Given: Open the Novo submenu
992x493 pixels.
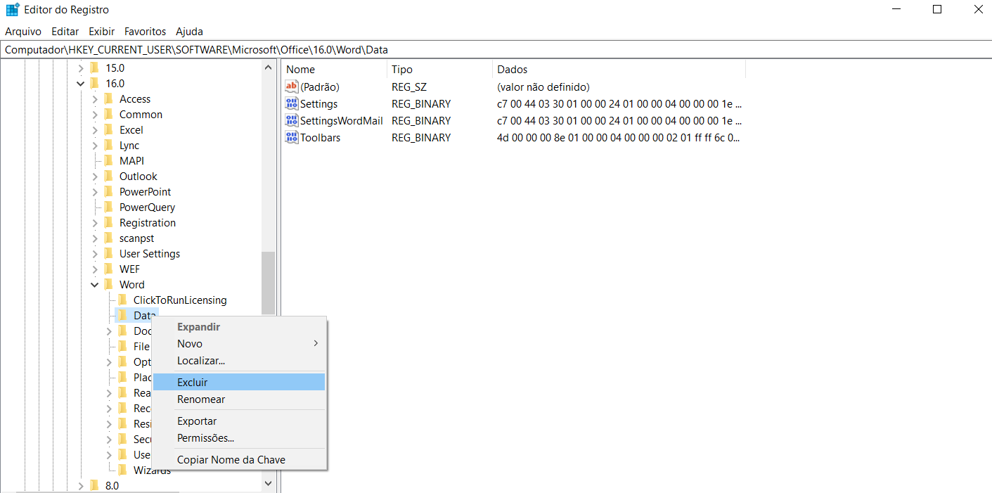Looking at the screenshot, I should tap(239, 344).
